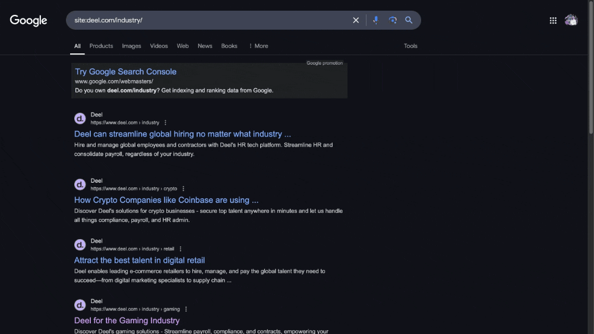Click the Google logo
Viewport: 594px width, 334px height.
coord(29,20)
